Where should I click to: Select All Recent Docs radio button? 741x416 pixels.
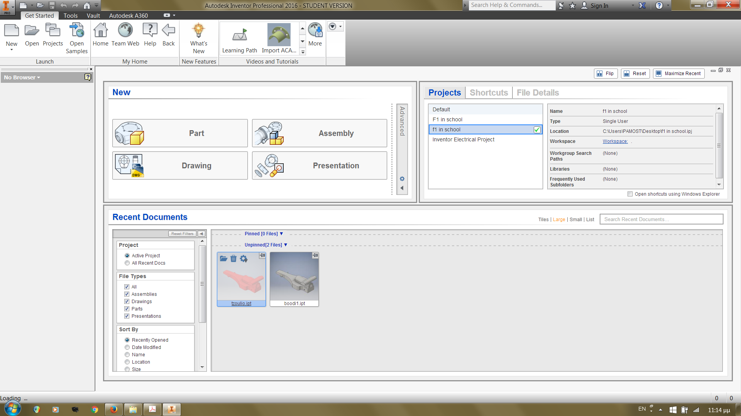point(127,263)
